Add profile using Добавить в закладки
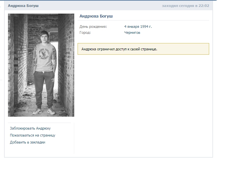Screen dimensions: 238x173 [28, 142]
